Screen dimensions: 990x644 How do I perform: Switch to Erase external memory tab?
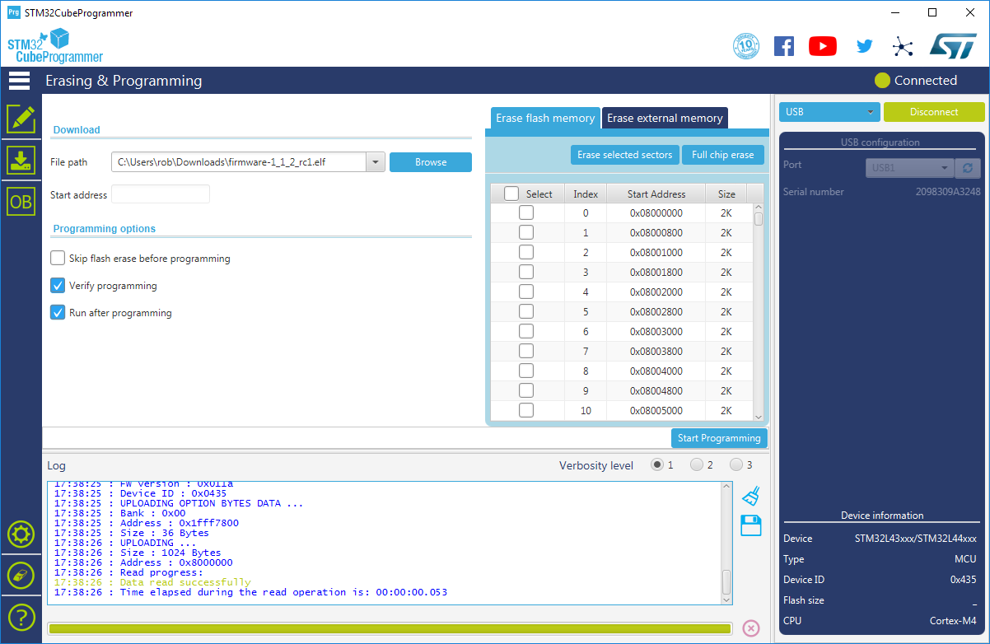(x=665, y=119)
